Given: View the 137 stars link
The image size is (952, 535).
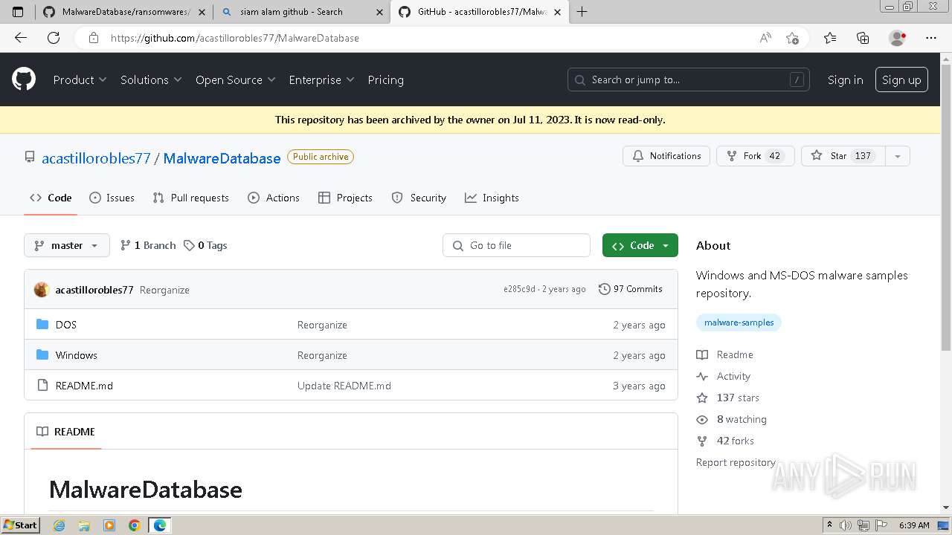Looking at the screenshot, I should click(728, 398).
